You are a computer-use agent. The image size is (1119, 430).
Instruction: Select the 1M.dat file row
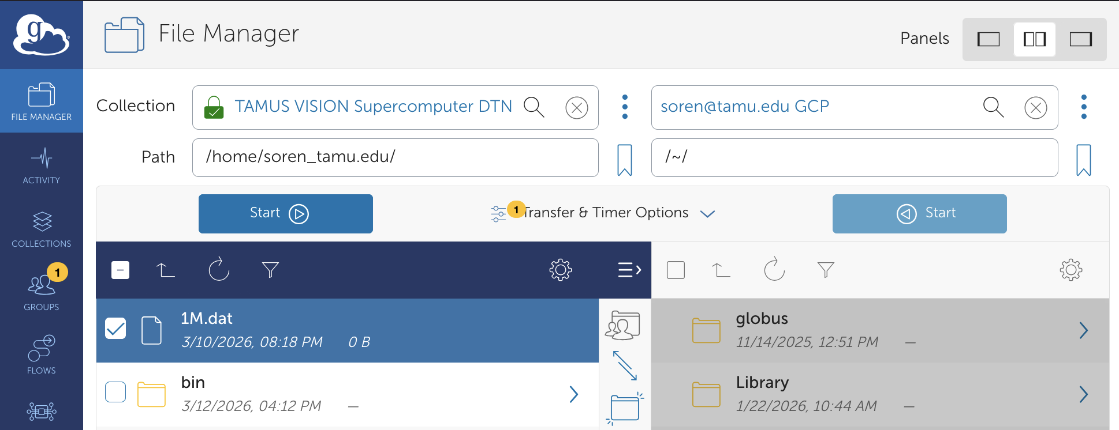point(348,330)
